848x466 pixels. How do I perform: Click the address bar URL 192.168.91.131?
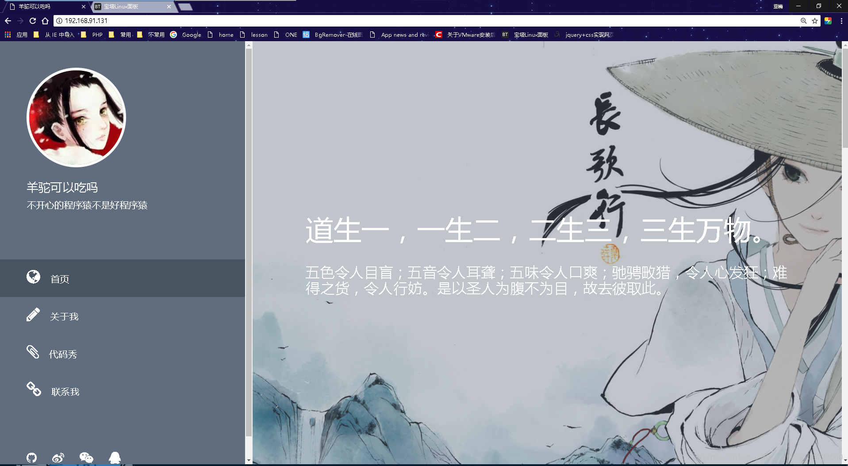86,21
